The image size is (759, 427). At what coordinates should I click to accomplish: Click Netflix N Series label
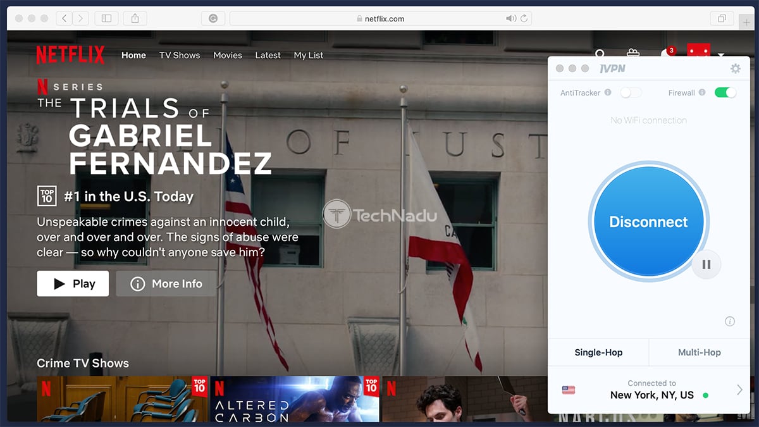(70, 86)
